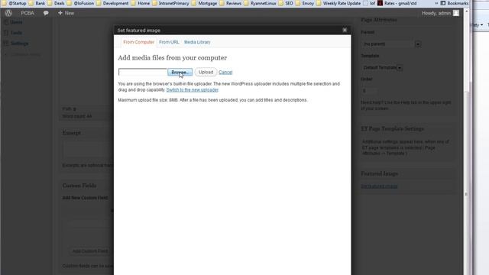Open the Settings menu in sidebar
The image size is (489, 275).
(19, 44)
